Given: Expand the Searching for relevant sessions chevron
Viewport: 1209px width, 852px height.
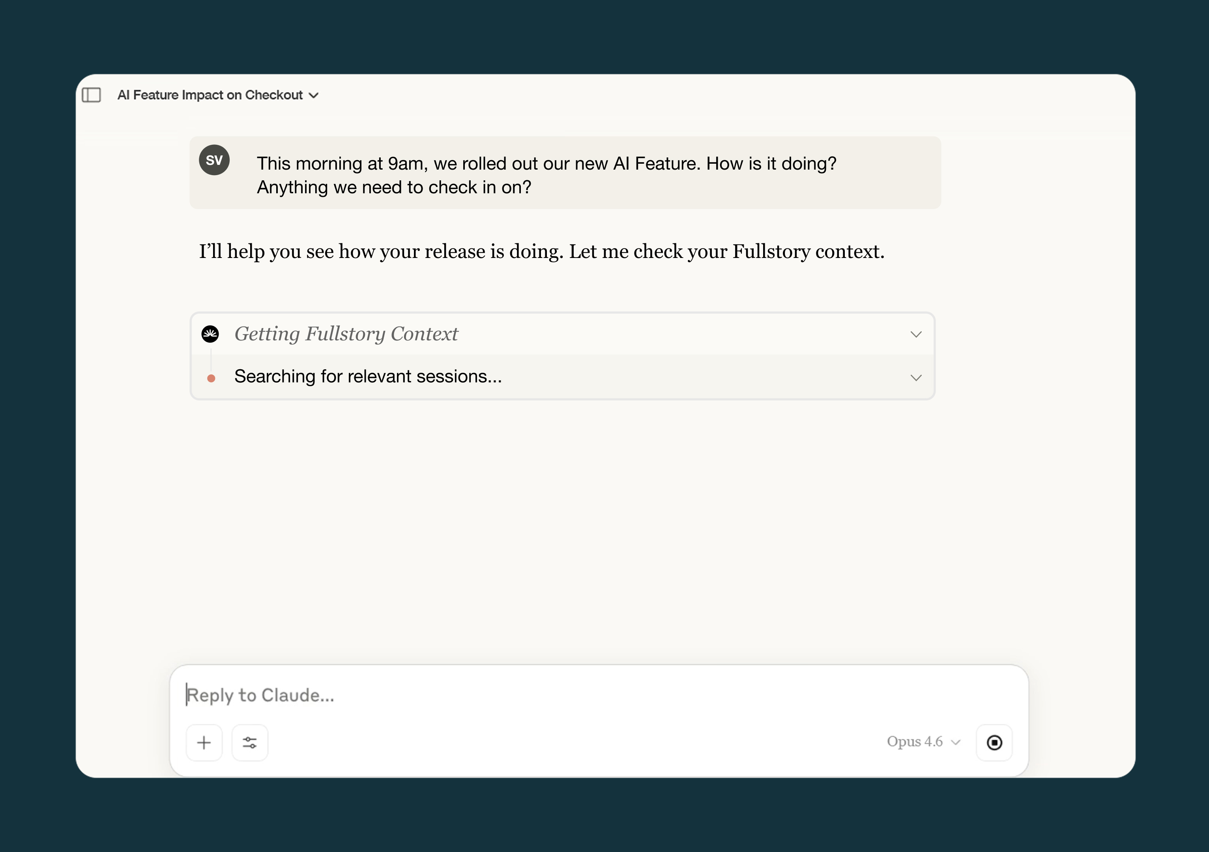Looking at the screenshot, I should tap(916, 378).
